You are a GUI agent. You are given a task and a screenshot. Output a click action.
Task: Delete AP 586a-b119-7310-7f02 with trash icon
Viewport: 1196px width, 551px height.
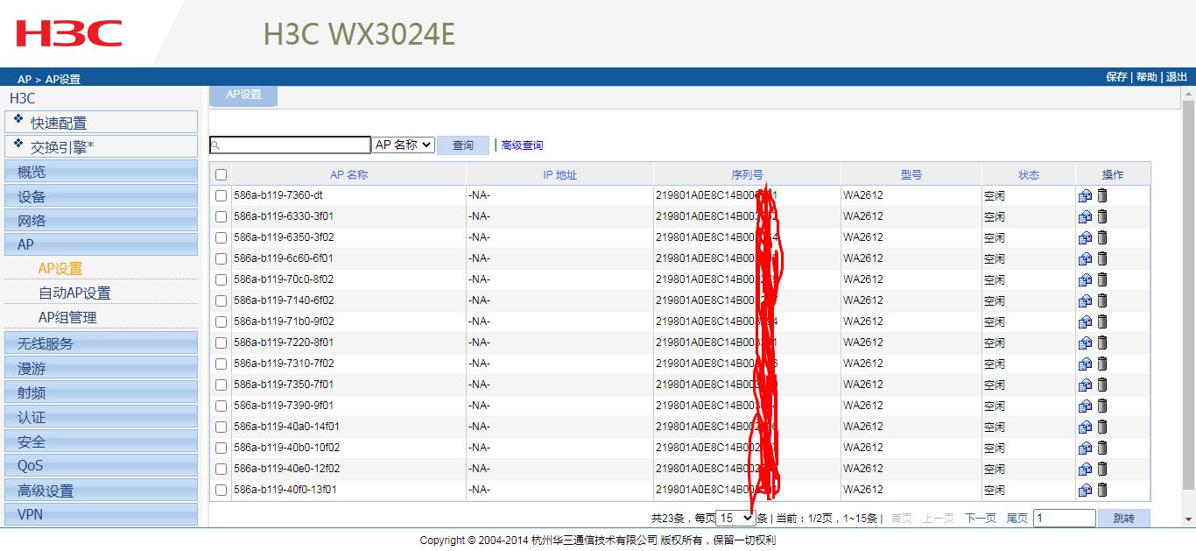[1102, 364]
